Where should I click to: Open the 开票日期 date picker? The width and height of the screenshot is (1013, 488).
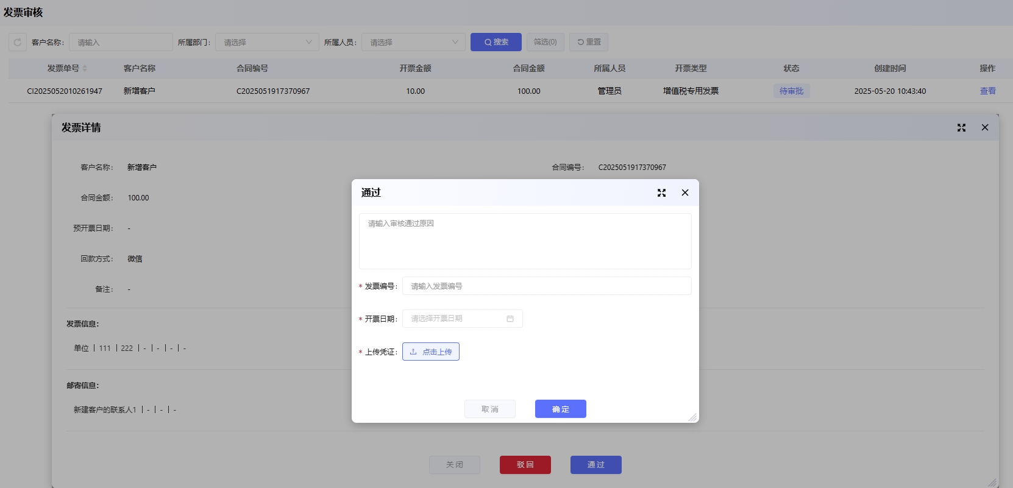456,319
